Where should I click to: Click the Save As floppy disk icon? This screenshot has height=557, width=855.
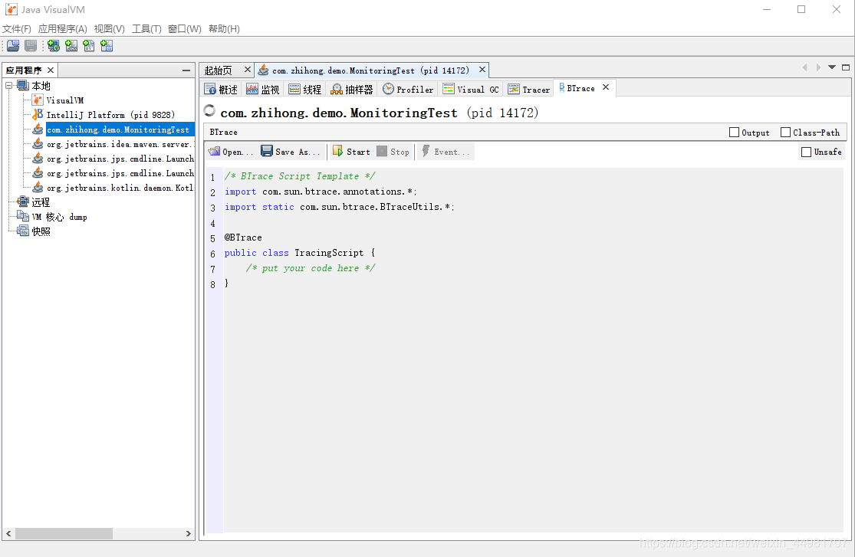coord(267,151)
